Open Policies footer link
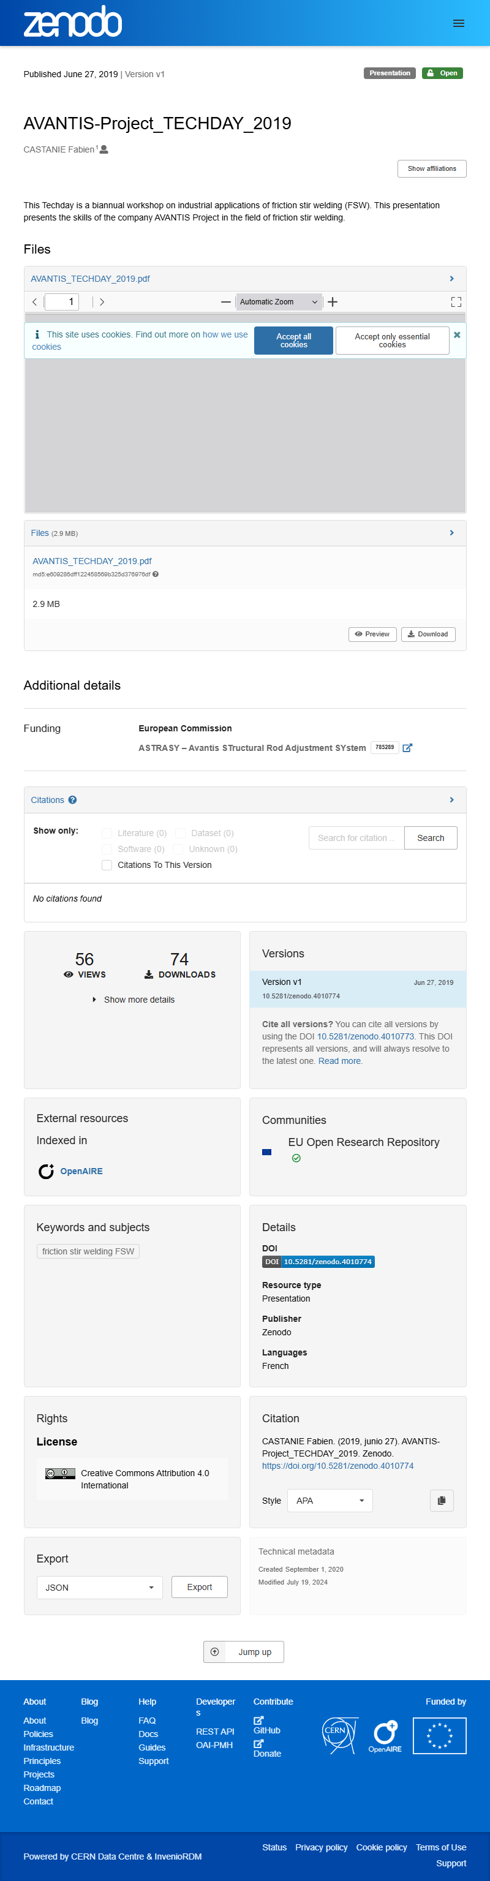Image resolution: width=490 pixels, height=1881 pixels. [x=38, y=1733]
